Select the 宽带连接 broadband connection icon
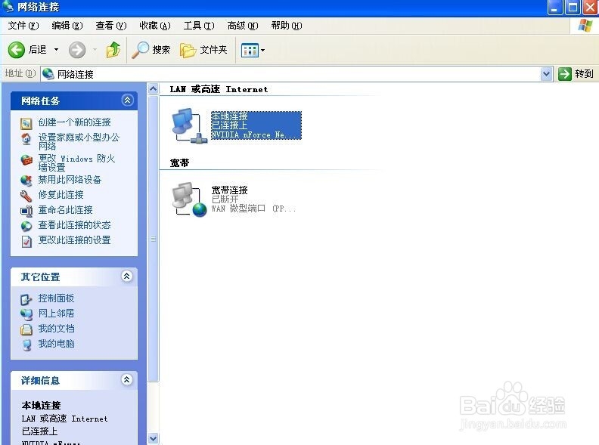The height and width of the screenshot is (445, 599). [189, 200]
